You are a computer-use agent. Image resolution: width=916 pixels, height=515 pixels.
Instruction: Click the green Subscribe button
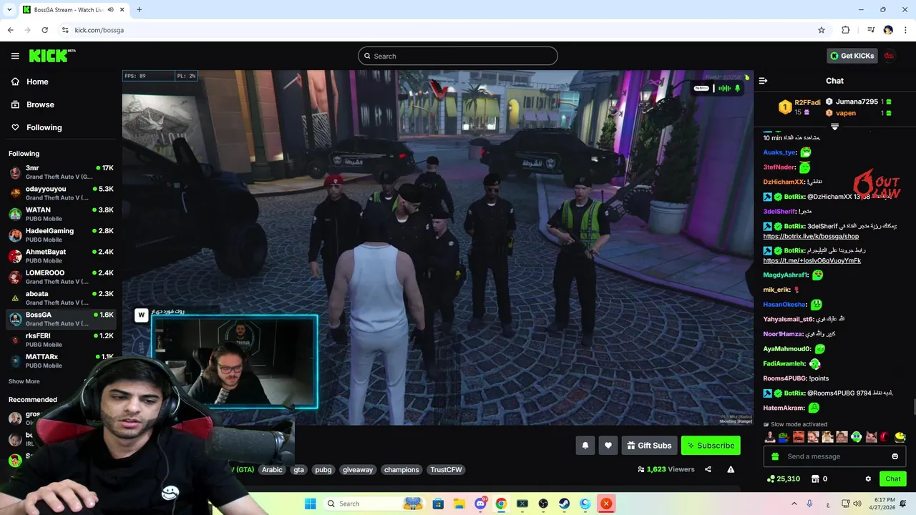coord(711,446)
